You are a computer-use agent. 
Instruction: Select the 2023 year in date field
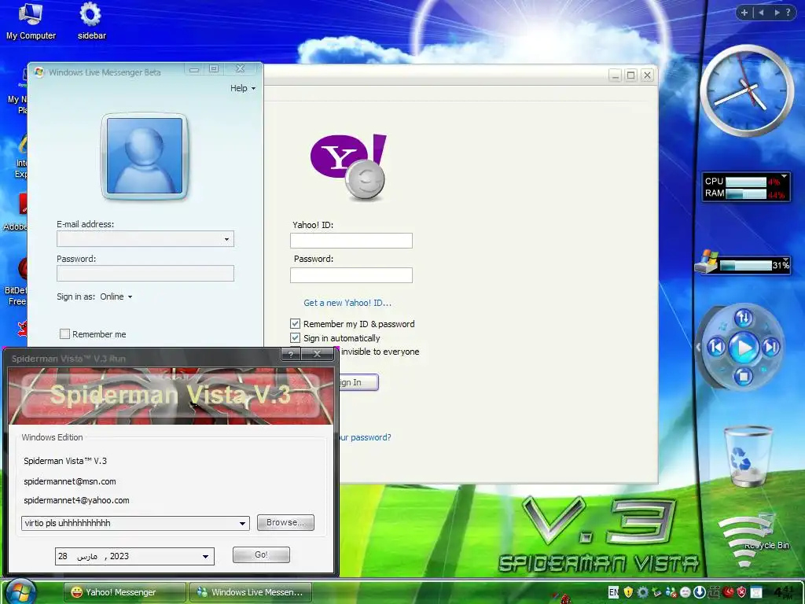click(x=119, y=556)
